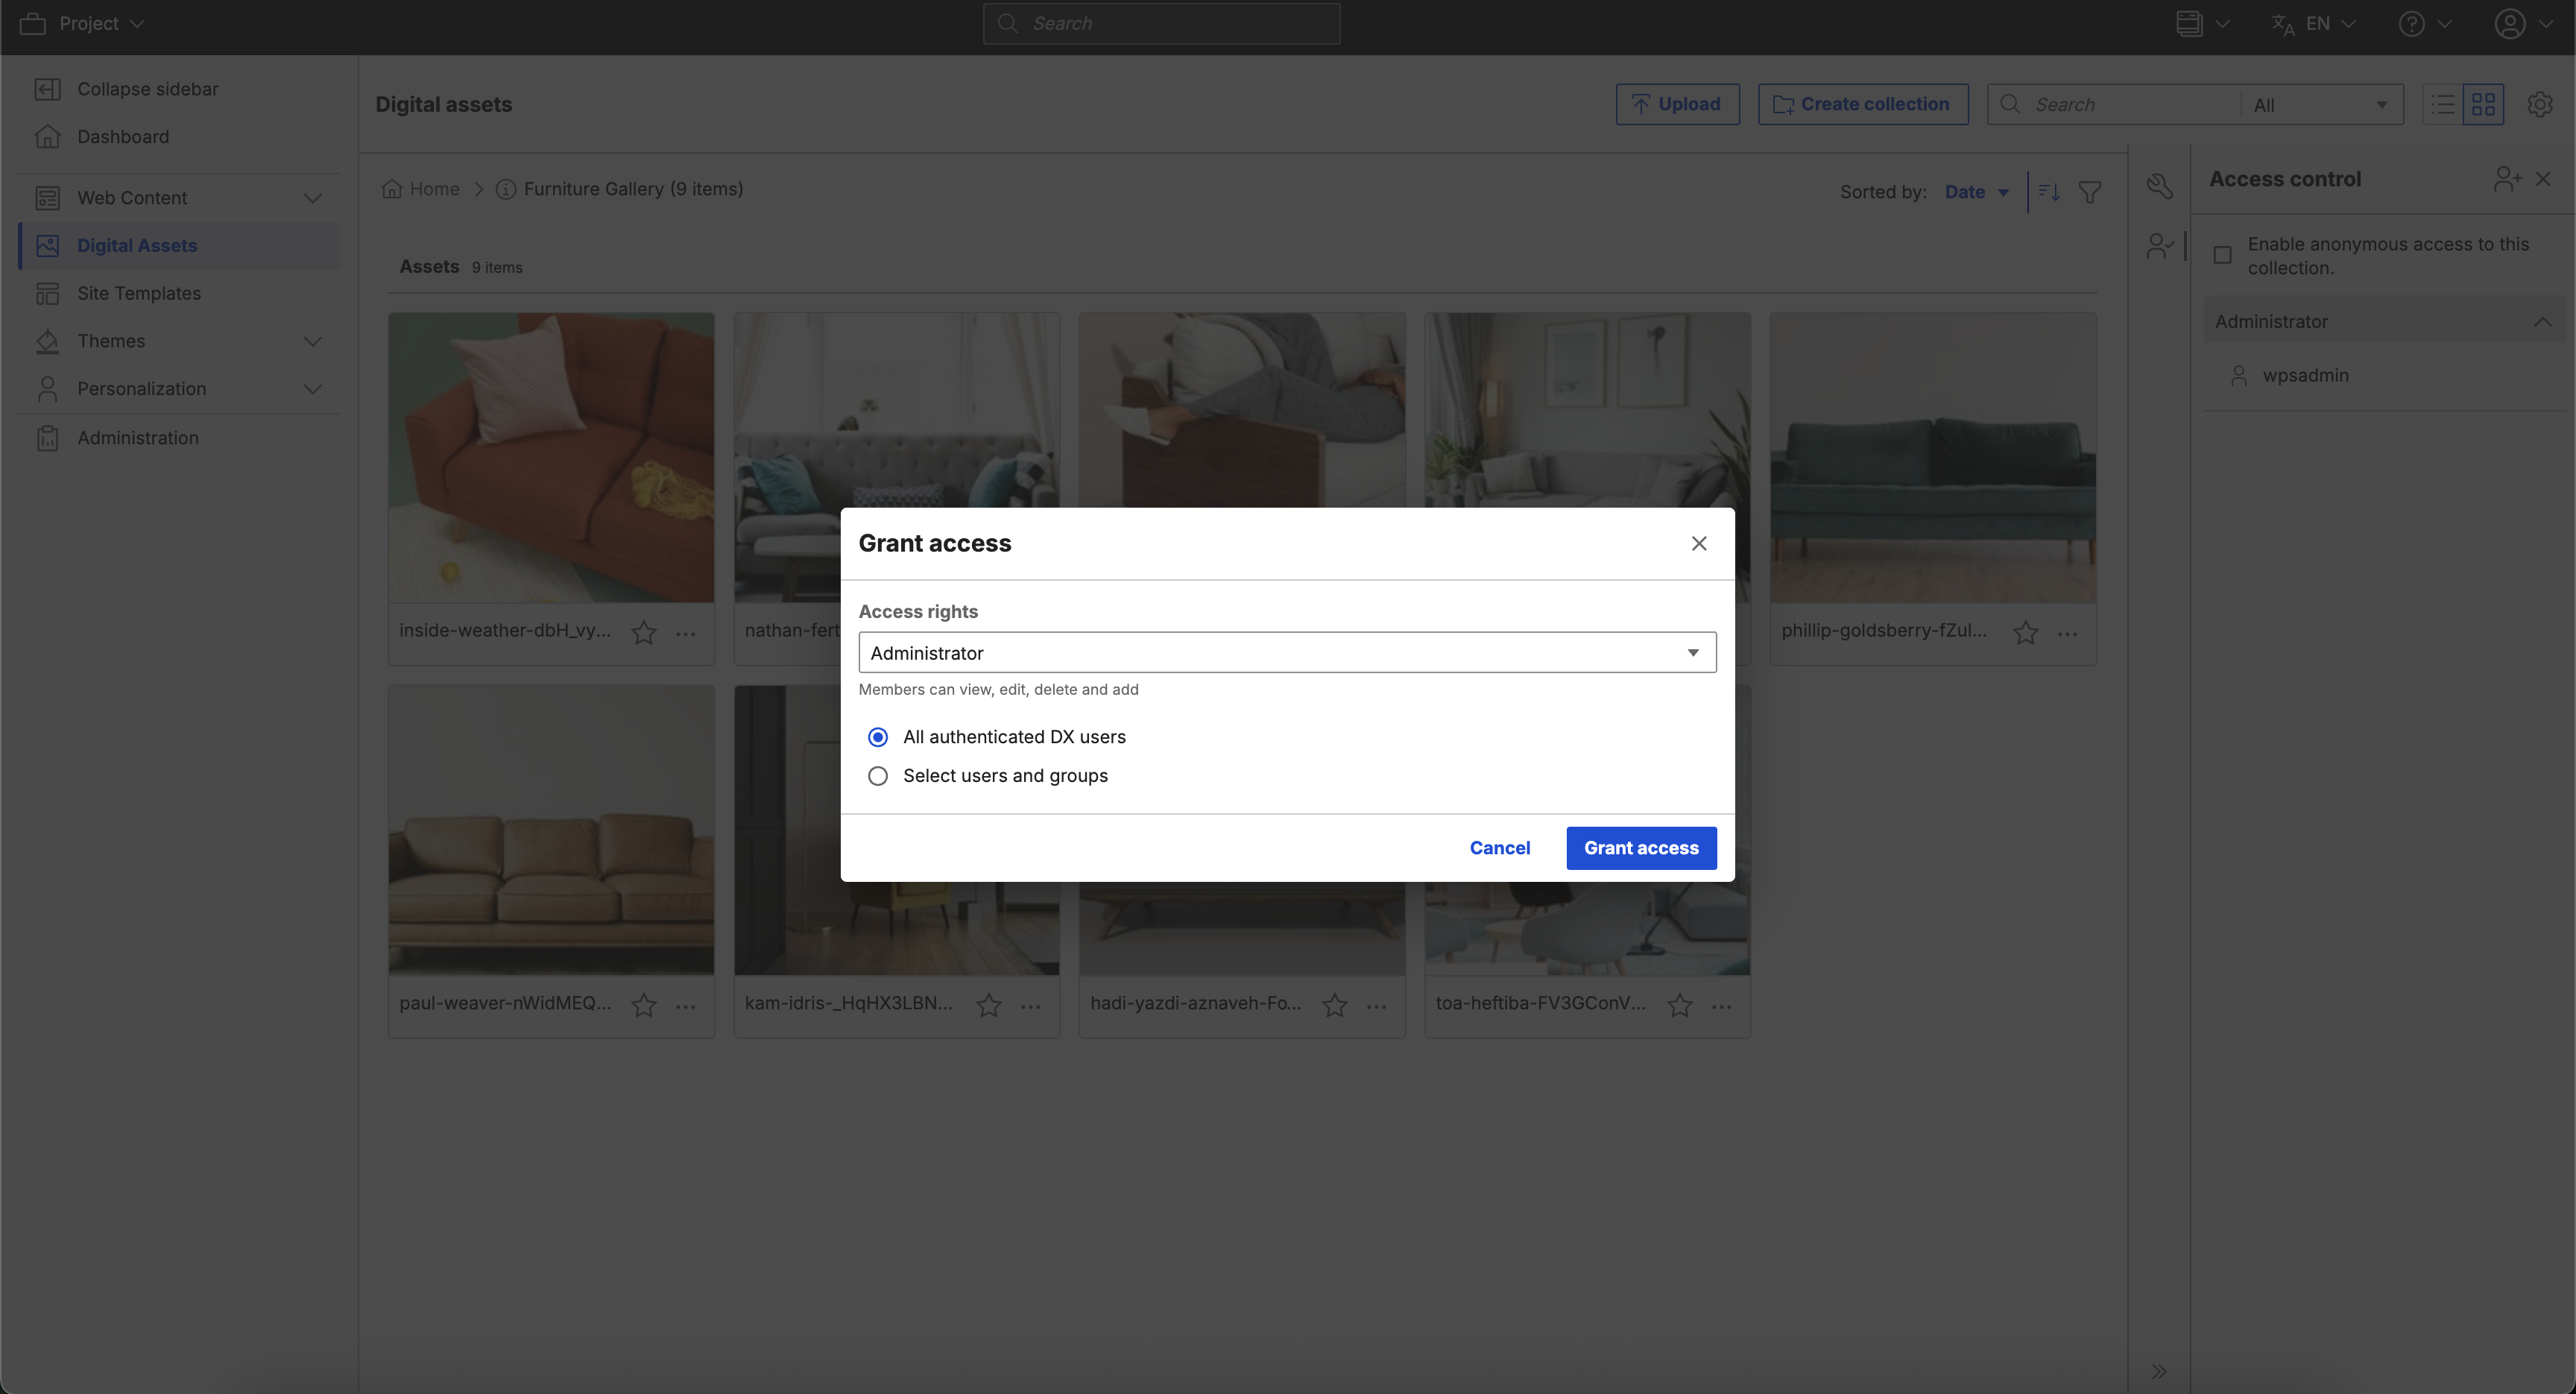Choose Select users and groups radio

[x=878, y=776]
